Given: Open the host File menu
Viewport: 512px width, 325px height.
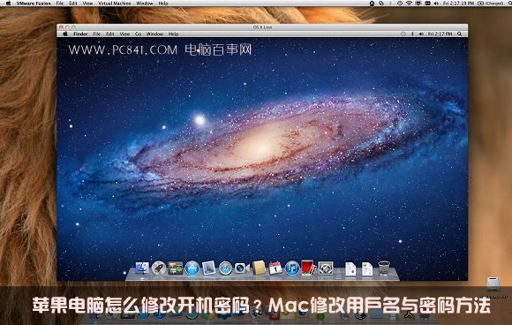Looking at the screenshot, I should pyautogui.click(x=60, y=4).
